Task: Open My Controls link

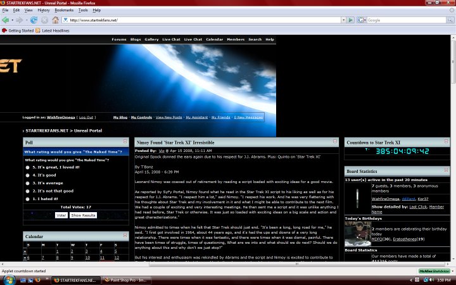Action: 141,117
